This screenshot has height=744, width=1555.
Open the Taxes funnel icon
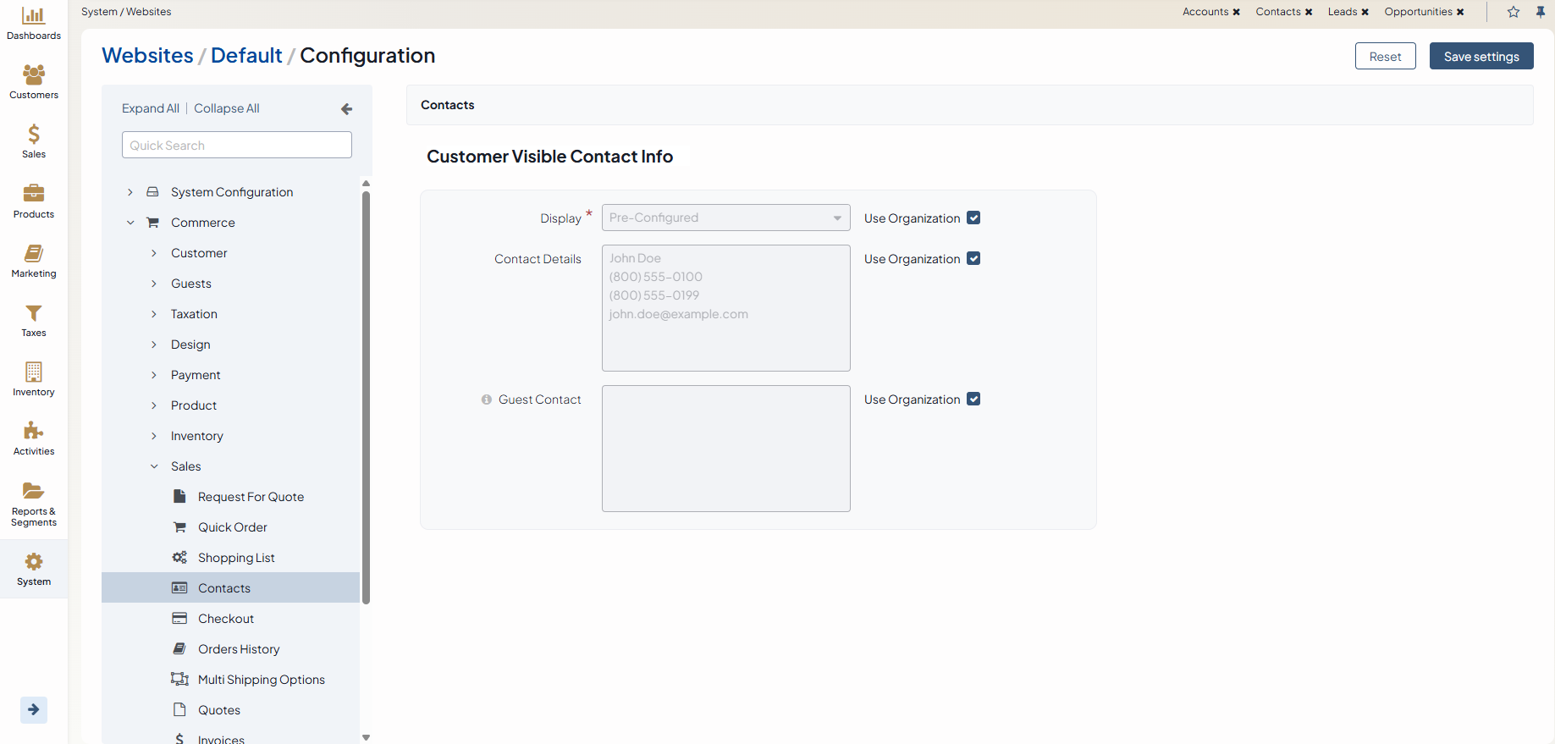[34, 313]
